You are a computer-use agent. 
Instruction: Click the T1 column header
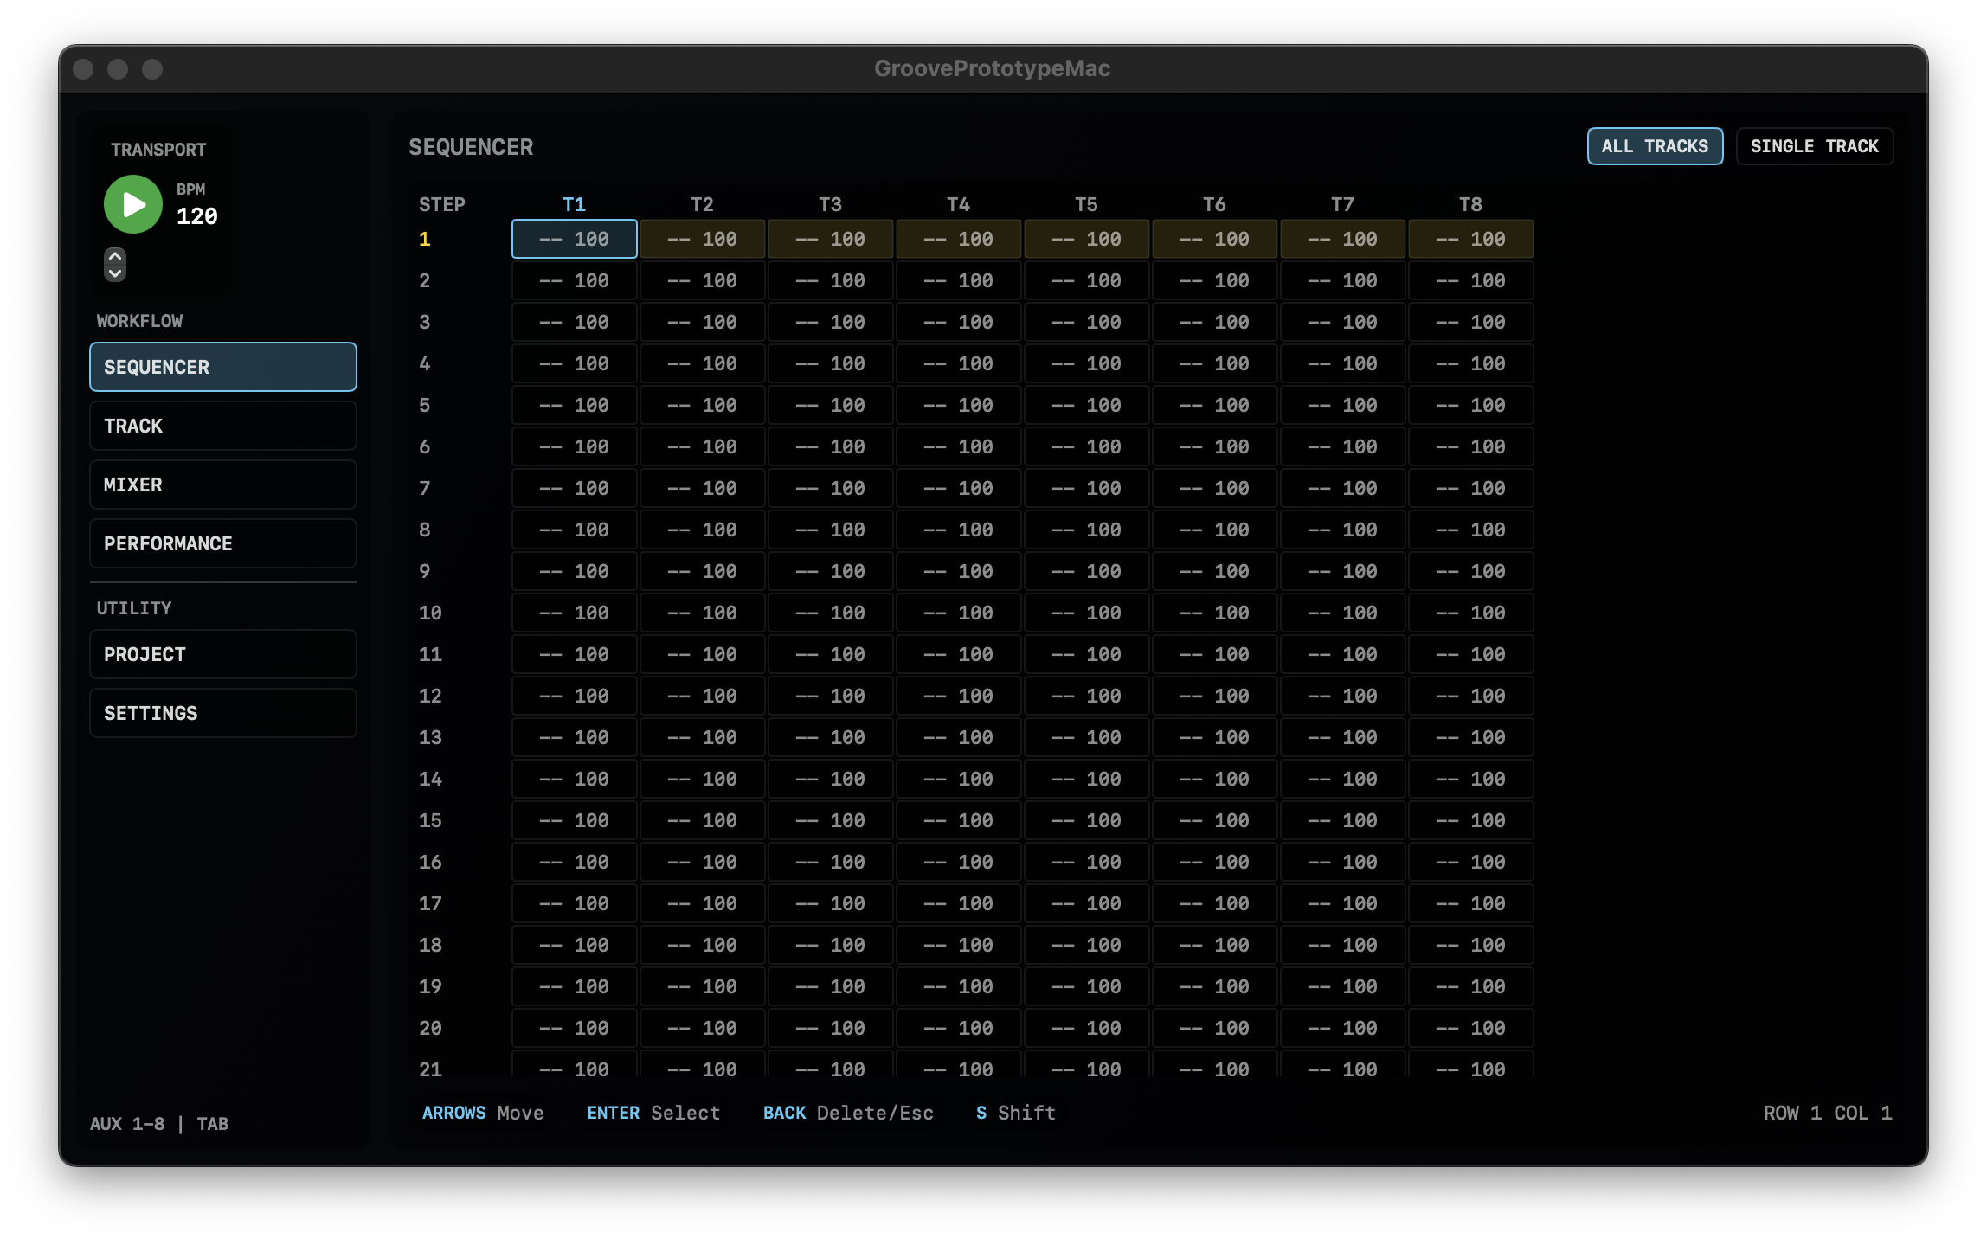[574, 204]
